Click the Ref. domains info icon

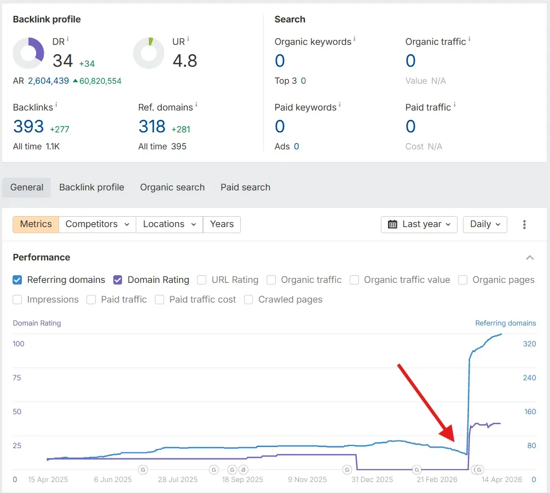(x=196, y=105)
